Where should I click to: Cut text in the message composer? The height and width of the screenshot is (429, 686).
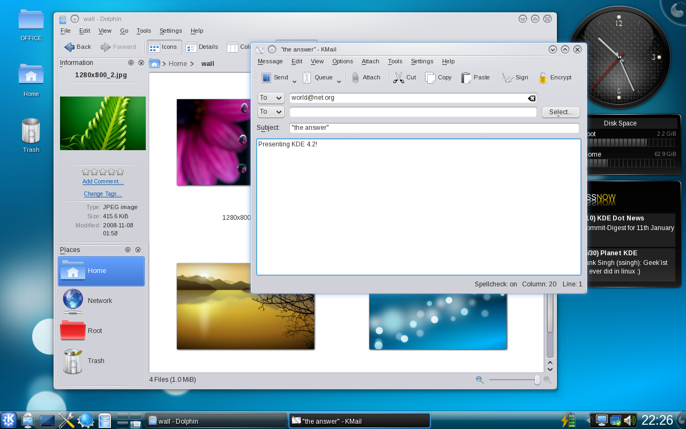coord(405,77)
